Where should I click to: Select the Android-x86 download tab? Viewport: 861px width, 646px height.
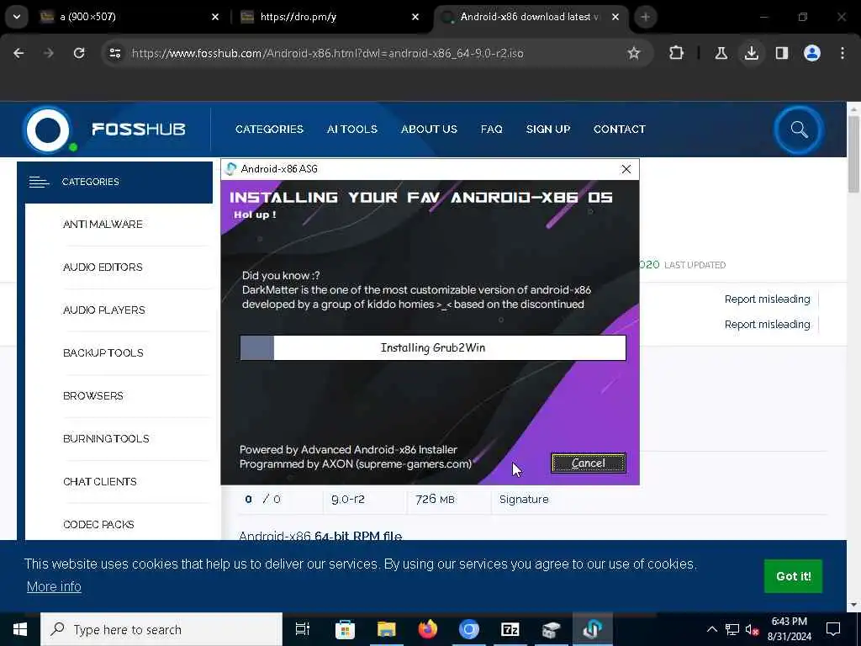(x=531, y=17)
